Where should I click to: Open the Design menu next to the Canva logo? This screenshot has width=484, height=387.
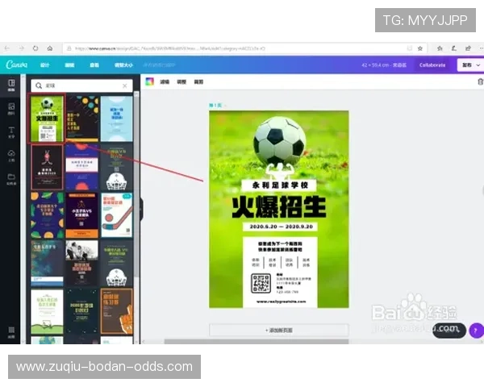click(x=45, y=64)
